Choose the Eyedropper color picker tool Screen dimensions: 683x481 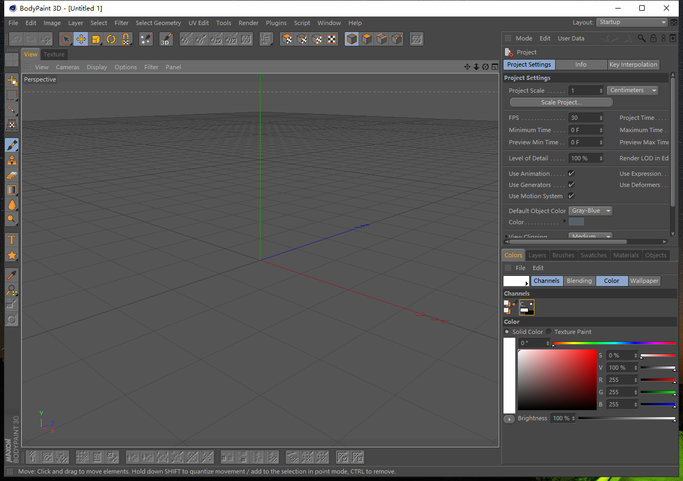click(12, 275)
